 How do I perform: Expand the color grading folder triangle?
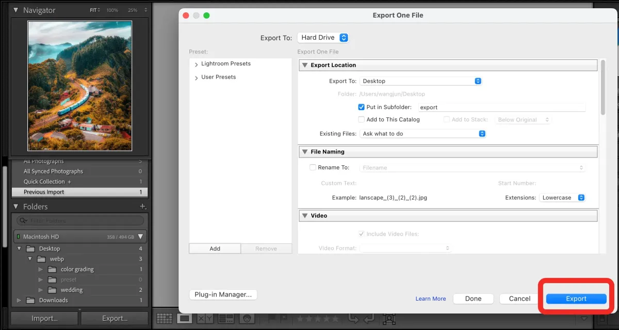pyautogui.click(x=41, y=269)
